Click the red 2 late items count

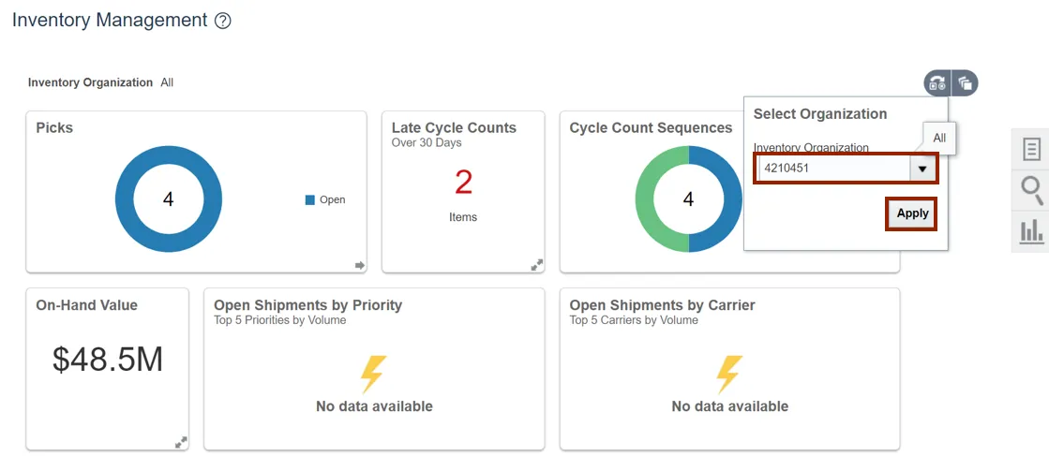point(463,182)
